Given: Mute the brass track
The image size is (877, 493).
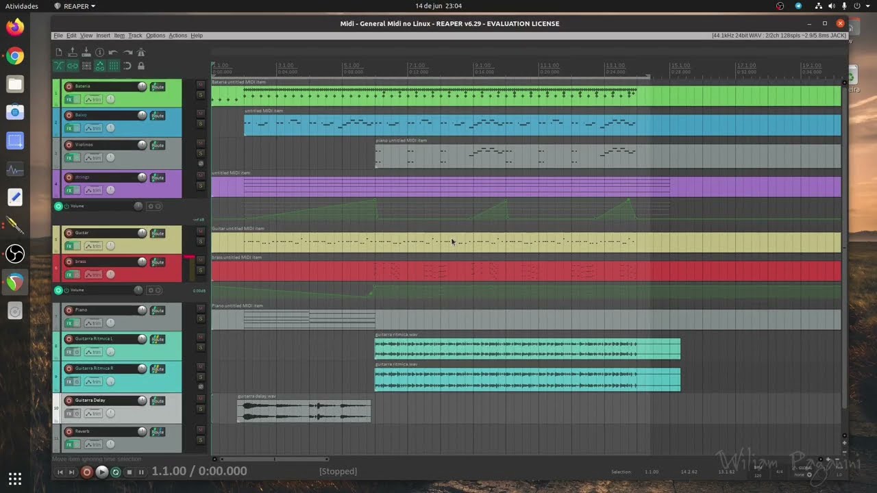Looking at the screenshot, I should click(201, 260).
